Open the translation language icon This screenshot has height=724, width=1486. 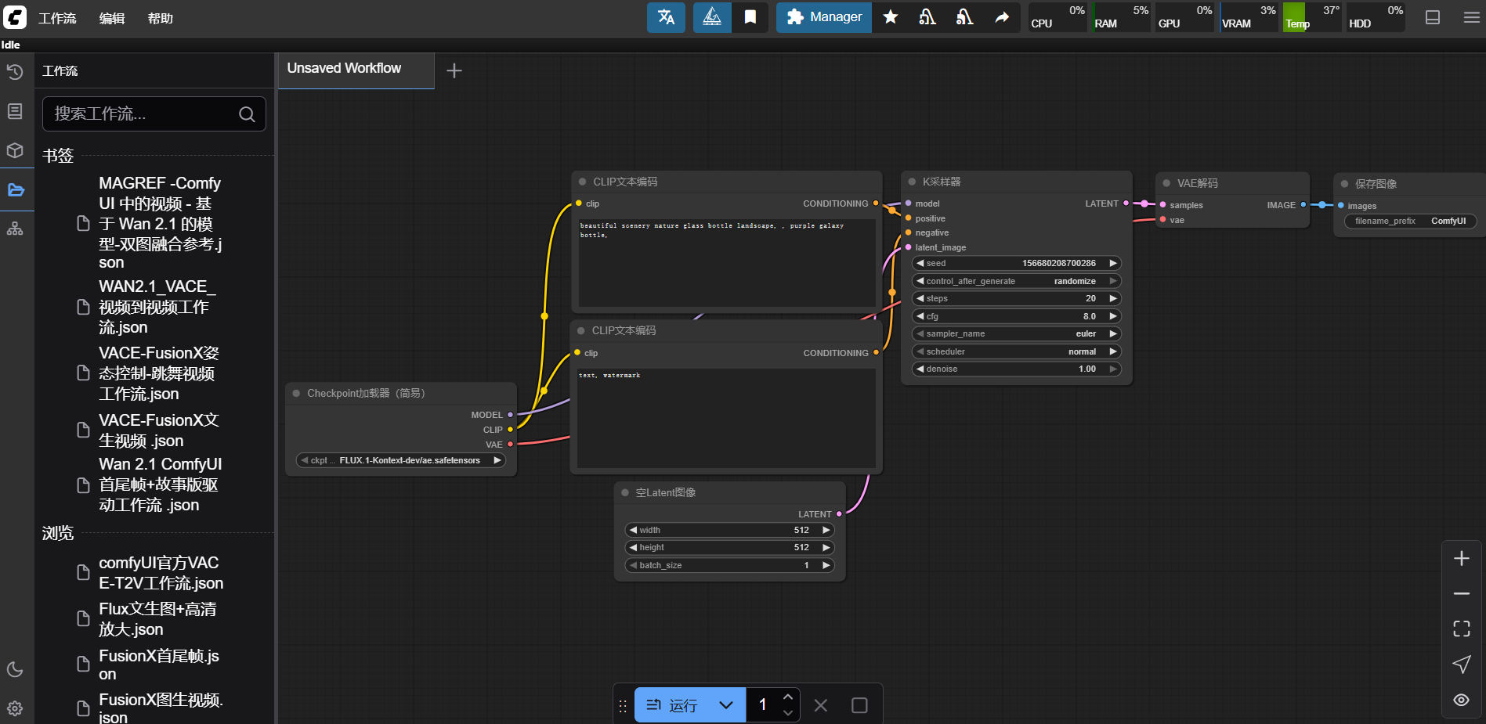click(666, 17)
